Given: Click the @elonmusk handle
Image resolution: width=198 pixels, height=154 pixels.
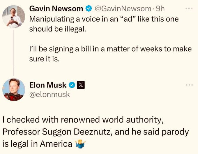Looking at the screenshot, I should [x=49, y=94].
